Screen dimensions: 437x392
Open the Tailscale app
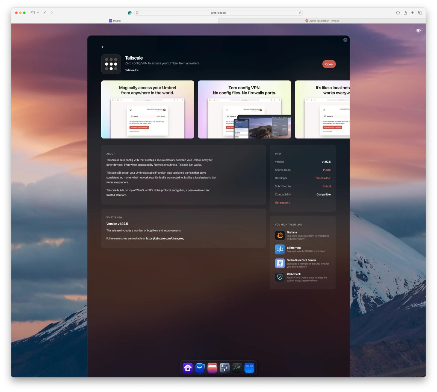tap(329, 64)
